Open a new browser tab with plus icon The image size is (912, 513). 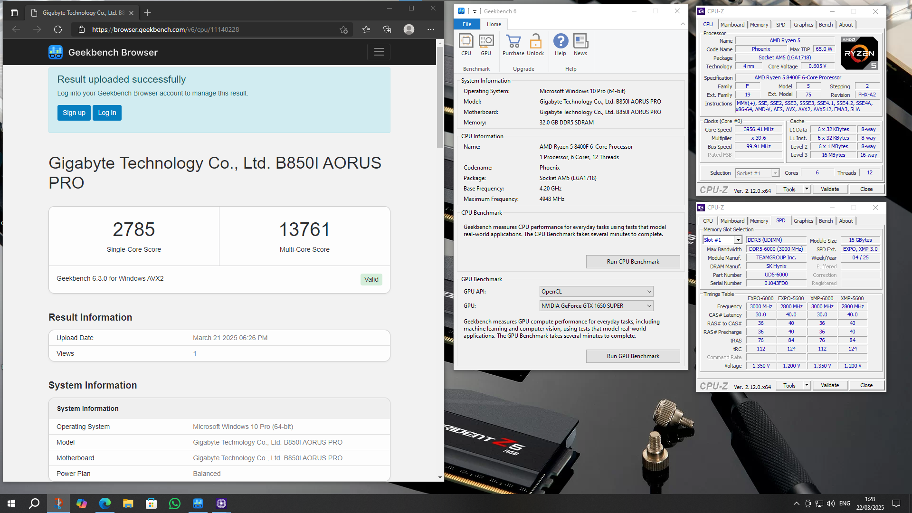(x=147, y=13)
